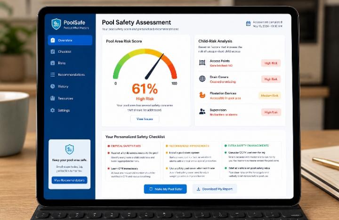Click the Access Points High Risk badge
Image resolution: width=339 pixels, height=220 pixels.
pos(271,63)
